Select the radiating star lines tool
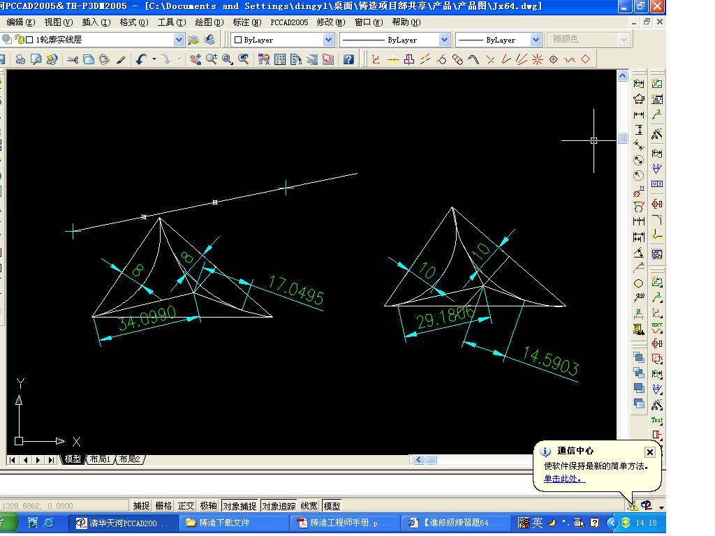This screenshot has height=536, width=715. (538, 60)
